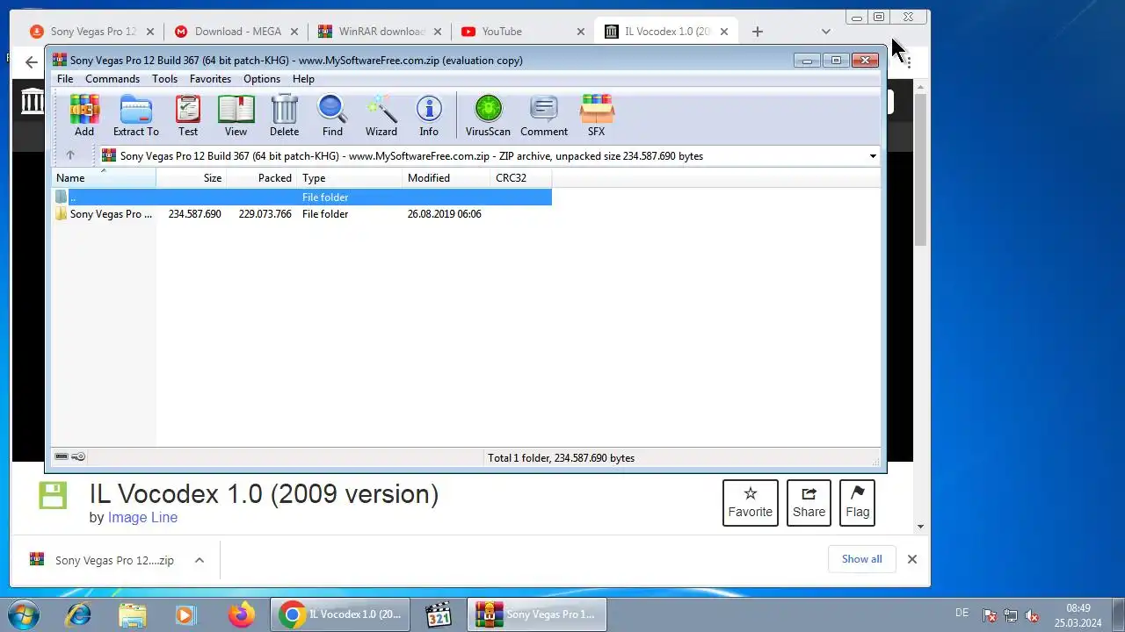Launch the Wizard tool
This screenshot has height=632, width=1125.
pos(381,115)
